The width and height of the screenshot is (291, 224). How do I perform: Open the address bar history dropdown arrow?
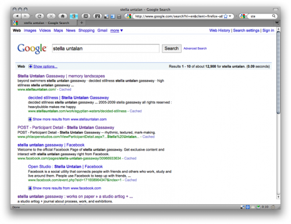[x=230, y=16]
